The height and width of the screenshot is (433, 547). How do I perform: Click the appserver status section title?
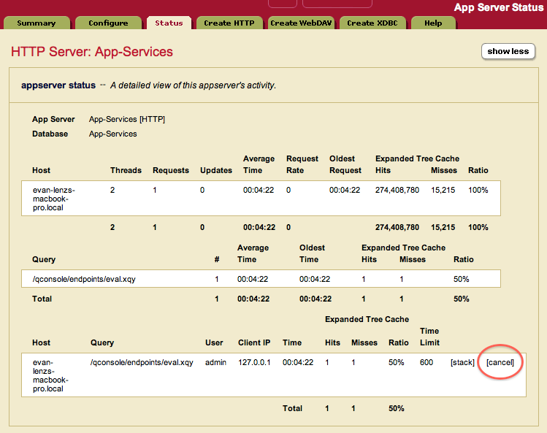tap(58, 85)
